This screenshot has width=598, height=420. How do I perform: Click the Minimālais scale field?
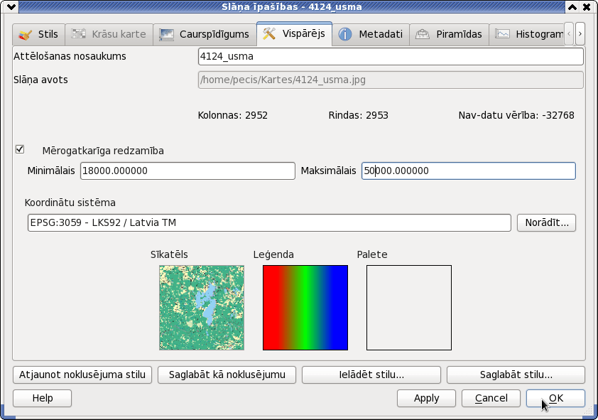click(x=187, y=171)
